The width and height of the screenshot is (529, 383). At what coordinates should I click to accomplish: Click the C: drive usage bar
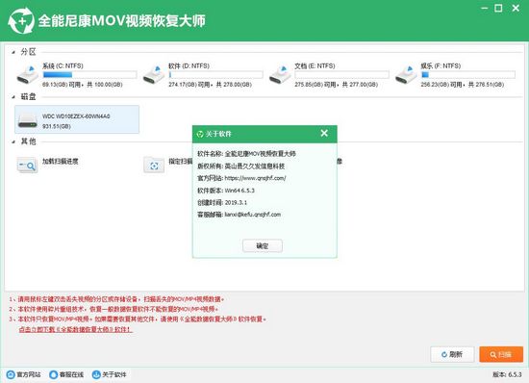pyautogui.click(x=89, y=75)
